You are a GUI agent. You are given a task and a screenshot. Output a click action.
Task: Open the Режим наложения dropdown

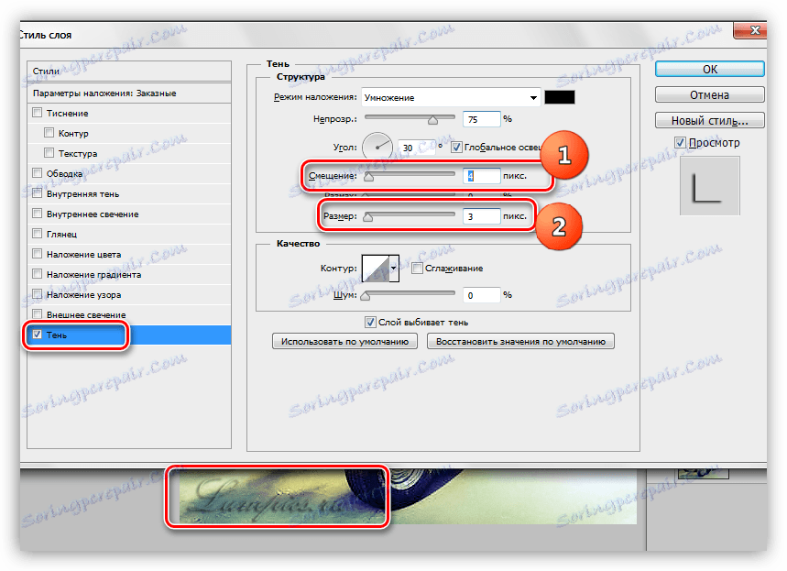tap(451, 97)
